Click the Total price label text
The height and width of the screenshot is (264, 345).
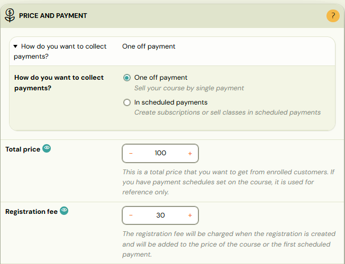23,149
